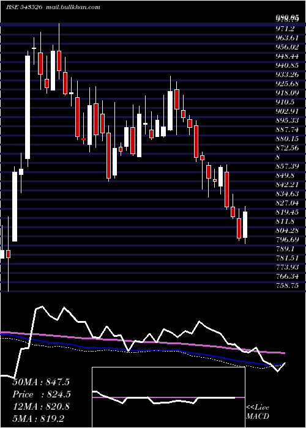Click the 948.44 price level label
306x428 pixels.
pyautogui.click(x=287, y=56)
